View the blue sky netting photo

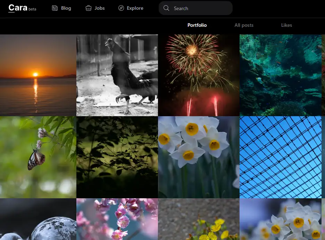pos(281,157)
